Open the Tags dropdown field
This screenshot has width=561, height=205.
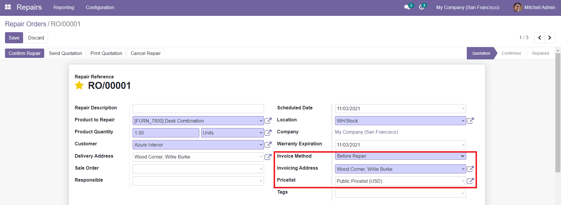400,193
